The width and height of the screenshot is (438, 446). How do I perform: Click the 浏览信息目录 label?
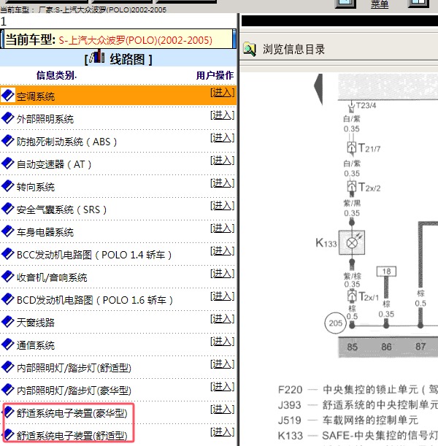point(293,49)
